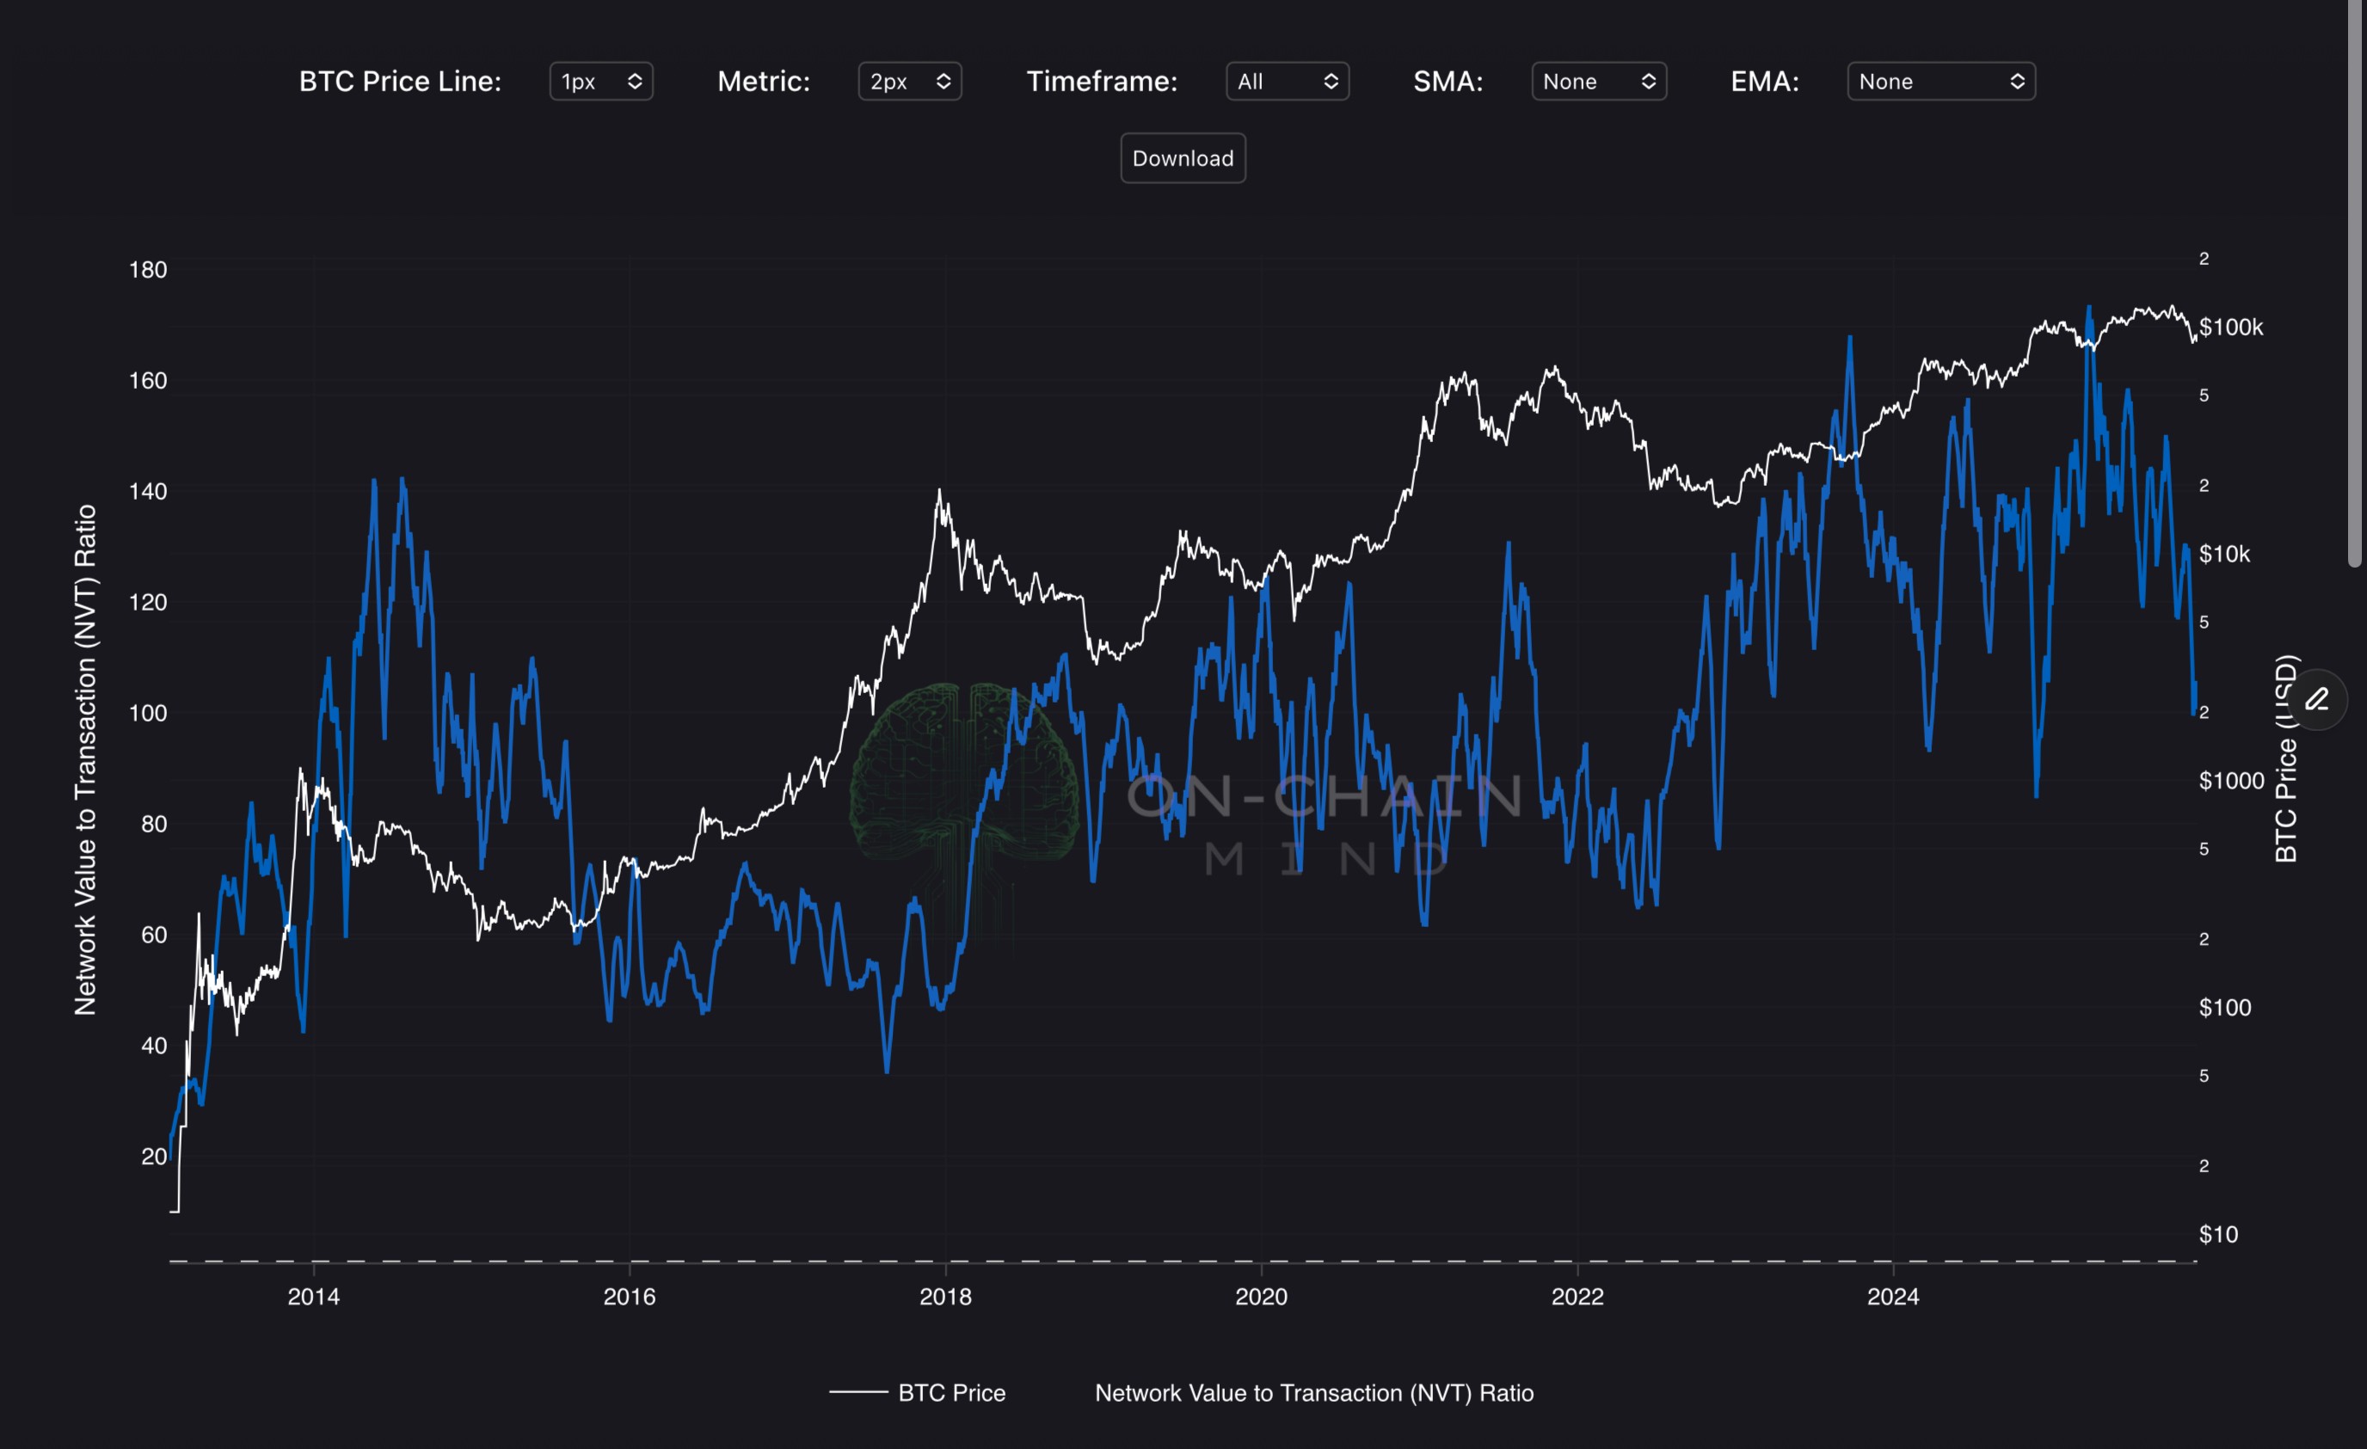The image size is (2367, 1449).
Task: Expand the Timeframe All dropdown
Action: 1287,82
